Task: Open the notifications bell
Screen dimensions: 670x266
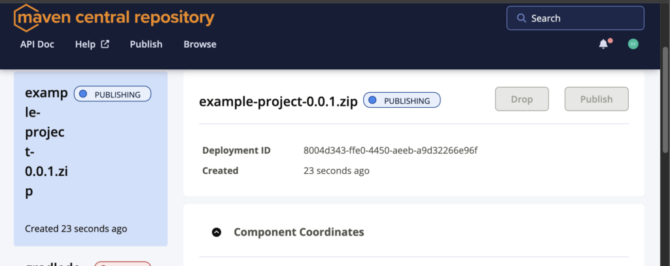Action: pos(603,44)
